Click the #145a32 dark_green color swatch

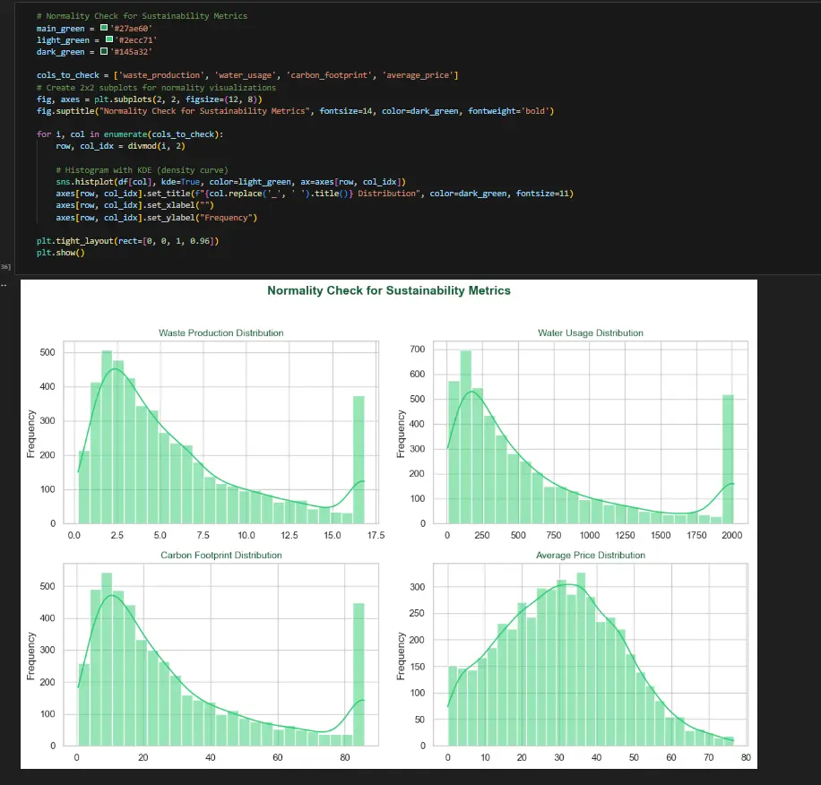(x=104, y=51)
